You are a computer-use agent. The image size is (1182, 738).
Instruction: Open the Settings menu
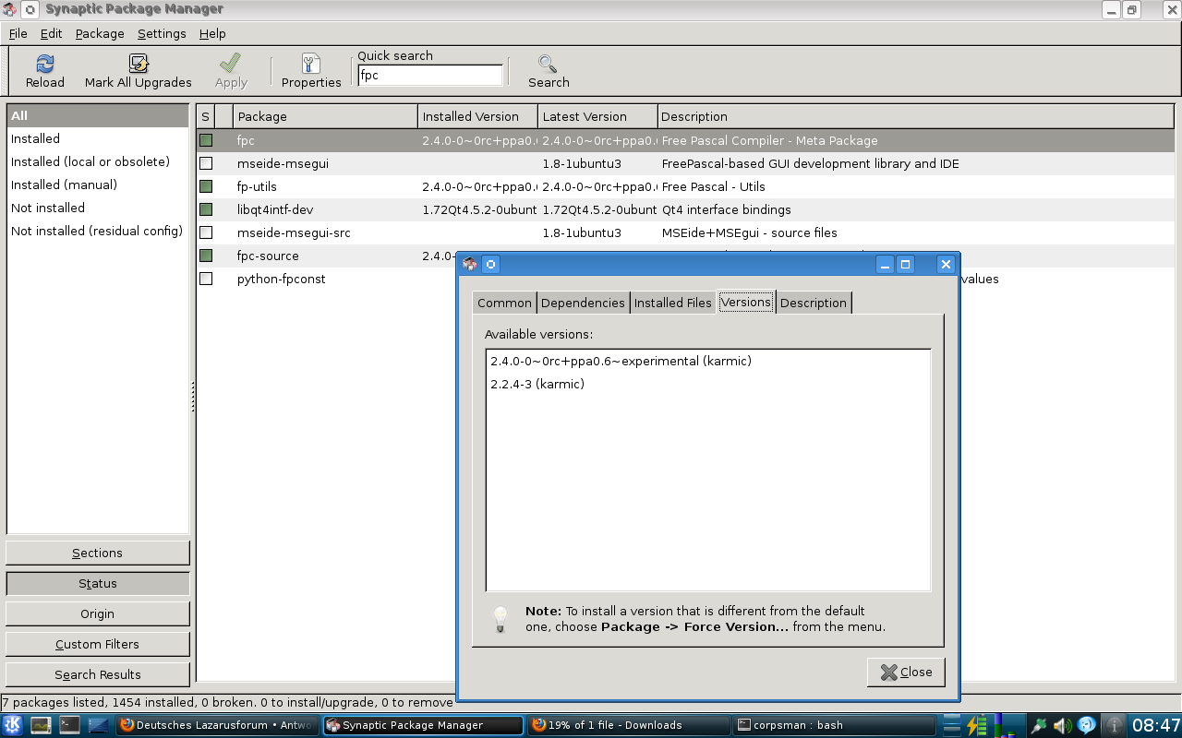[162, 33]
